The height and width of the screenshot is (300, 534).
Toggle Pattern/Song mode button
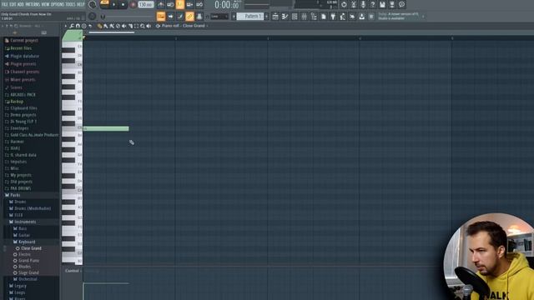[104, 3]
